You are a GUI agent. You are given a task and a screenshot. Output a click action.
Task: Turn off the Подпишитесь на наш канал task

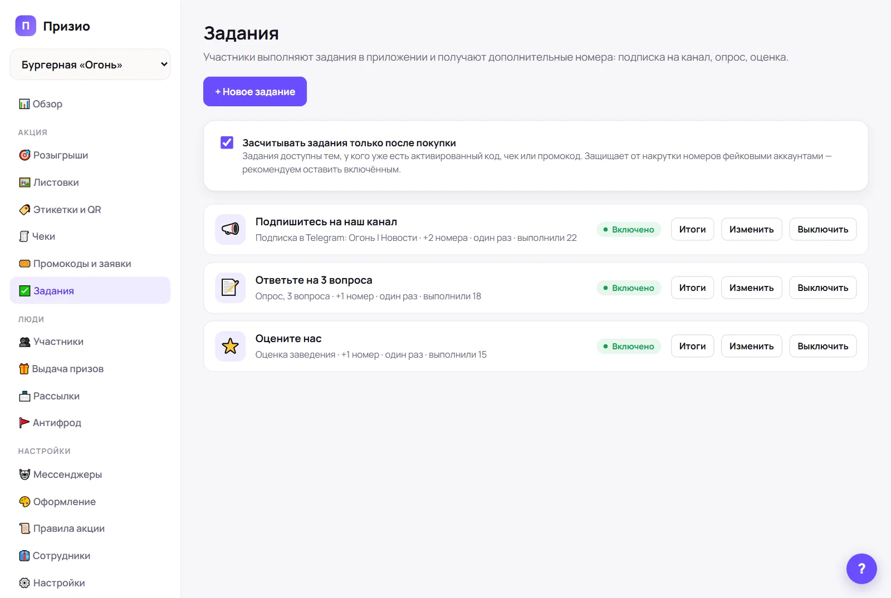[823, 229]
